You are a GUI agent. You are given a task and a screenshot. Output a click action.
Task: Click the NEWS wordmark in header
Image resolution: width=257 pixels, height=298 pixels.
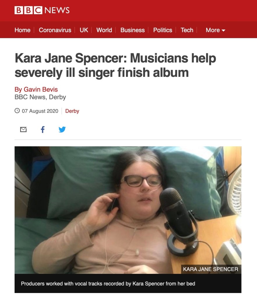[x=57, y=10]
